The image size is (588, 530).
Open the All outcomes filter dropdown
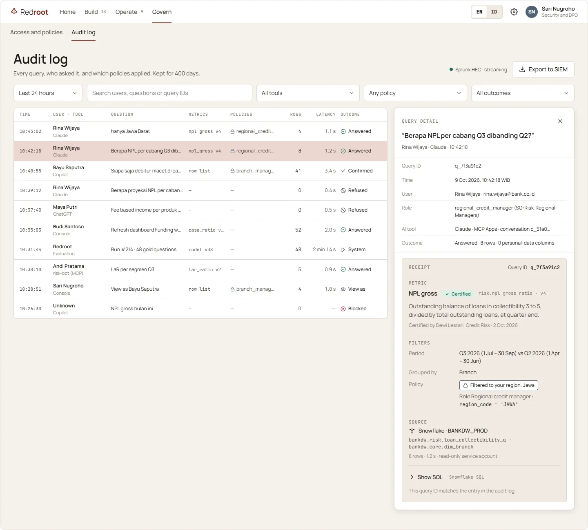[x=523, y=93]
